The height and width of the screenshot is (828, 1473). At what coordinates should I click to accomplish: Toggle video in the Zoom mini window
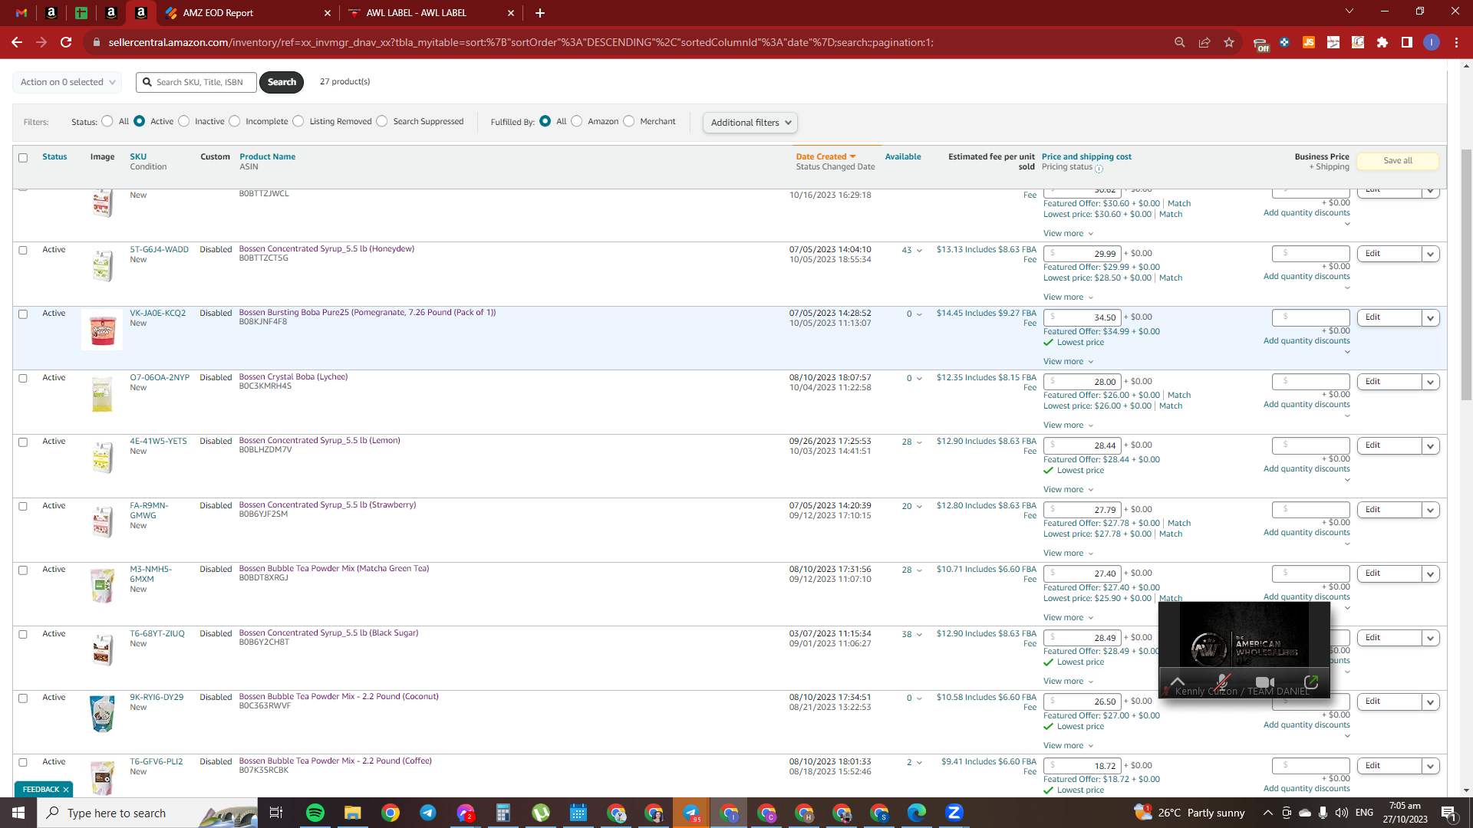coord(1265,682)
